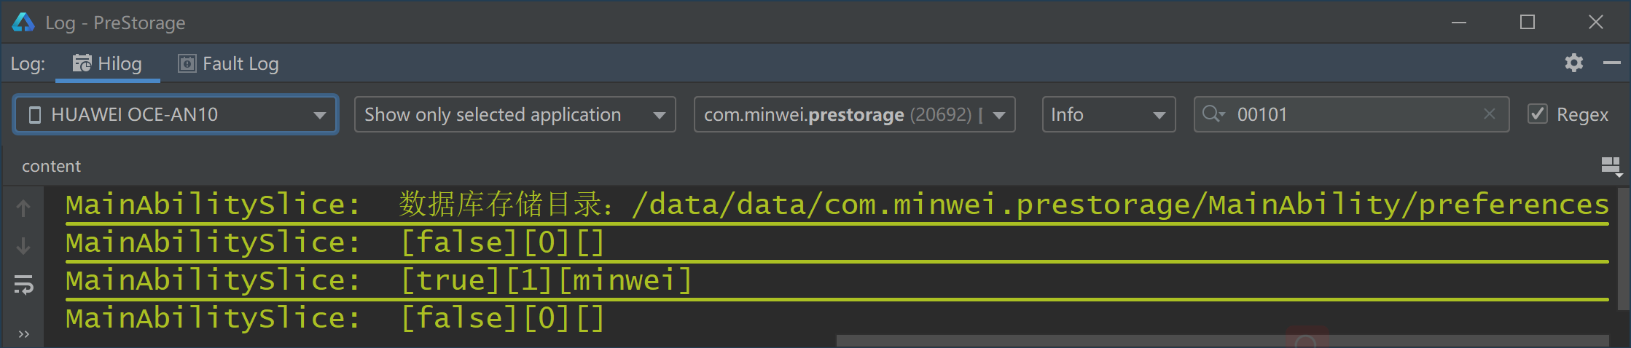The width and height of the screenshot is (1631, 348).
Task: Click the up arrow to go to the previous log entry
Action: click(23, 208)
